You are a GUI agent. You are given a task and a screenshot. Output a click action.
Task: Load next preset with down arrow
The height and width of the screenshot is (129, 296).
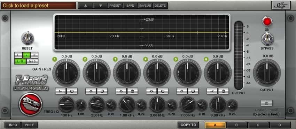pos(100,6)
